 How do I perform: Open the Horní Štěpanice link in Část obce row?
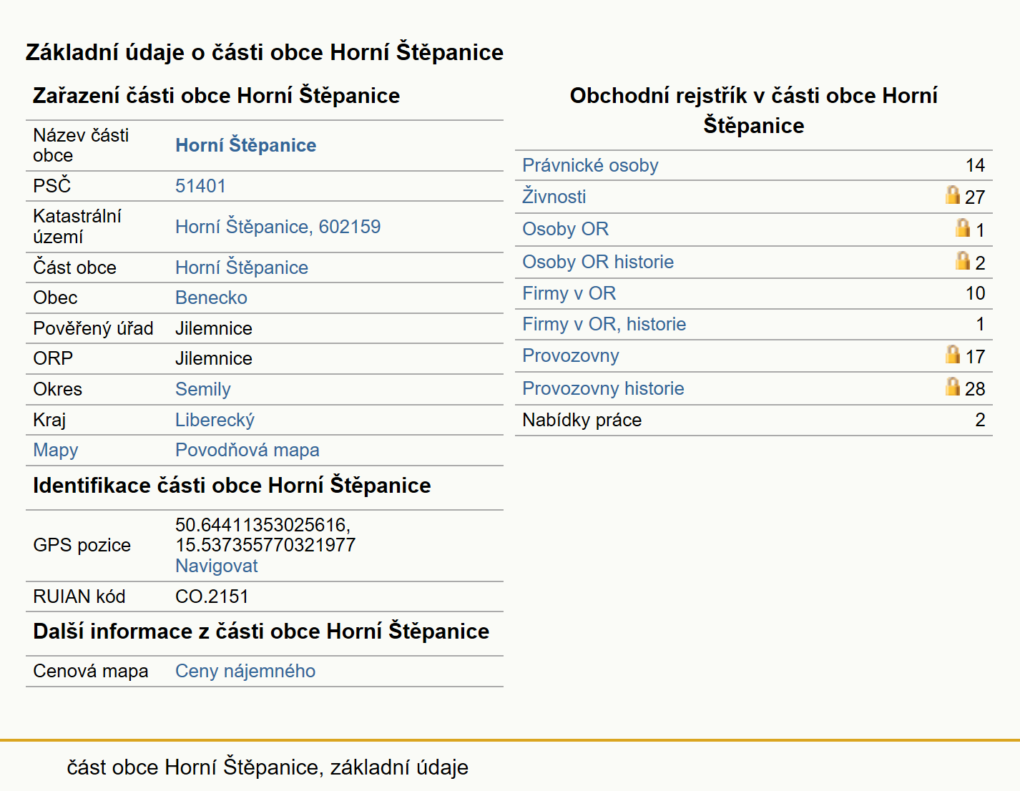pos(242,267)
